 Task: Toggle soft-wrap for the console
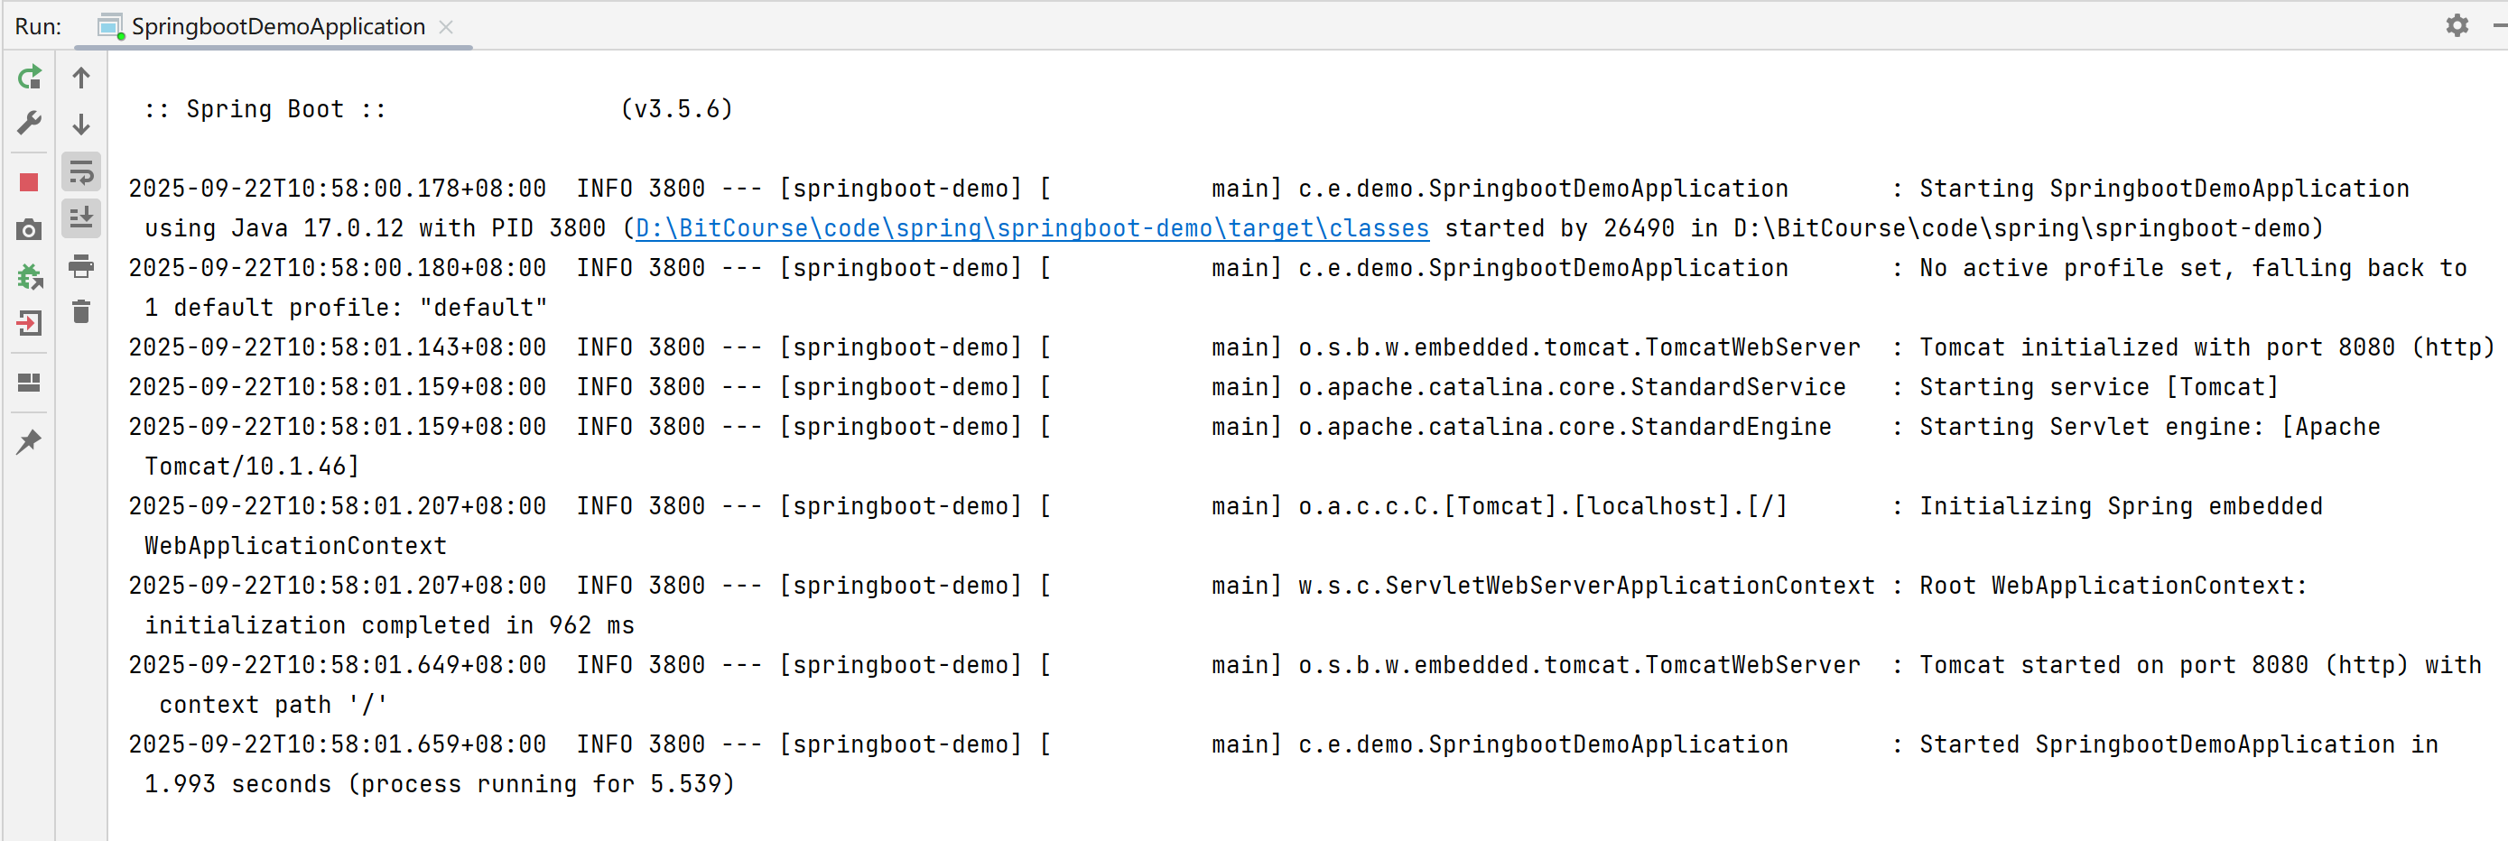(x=82, y=171)
